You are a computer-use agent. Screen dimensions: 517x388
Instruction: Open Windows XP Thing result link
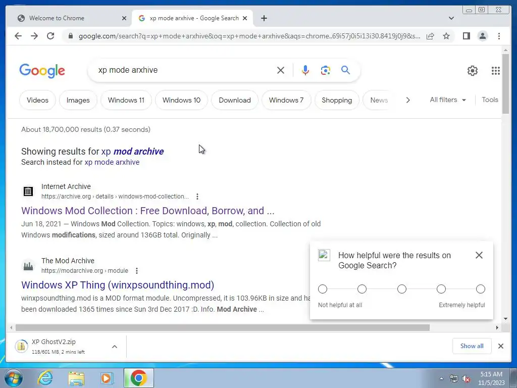[x=118, y=285]
